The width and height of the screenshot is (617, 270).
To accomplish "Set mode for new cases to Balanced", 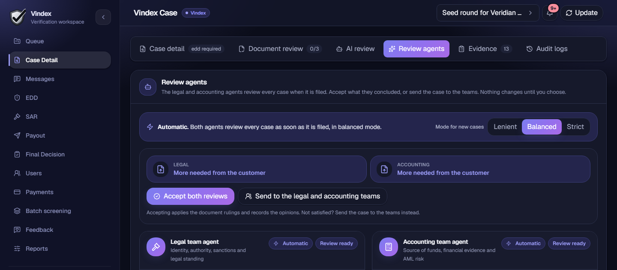I will [x=542, y=127].
